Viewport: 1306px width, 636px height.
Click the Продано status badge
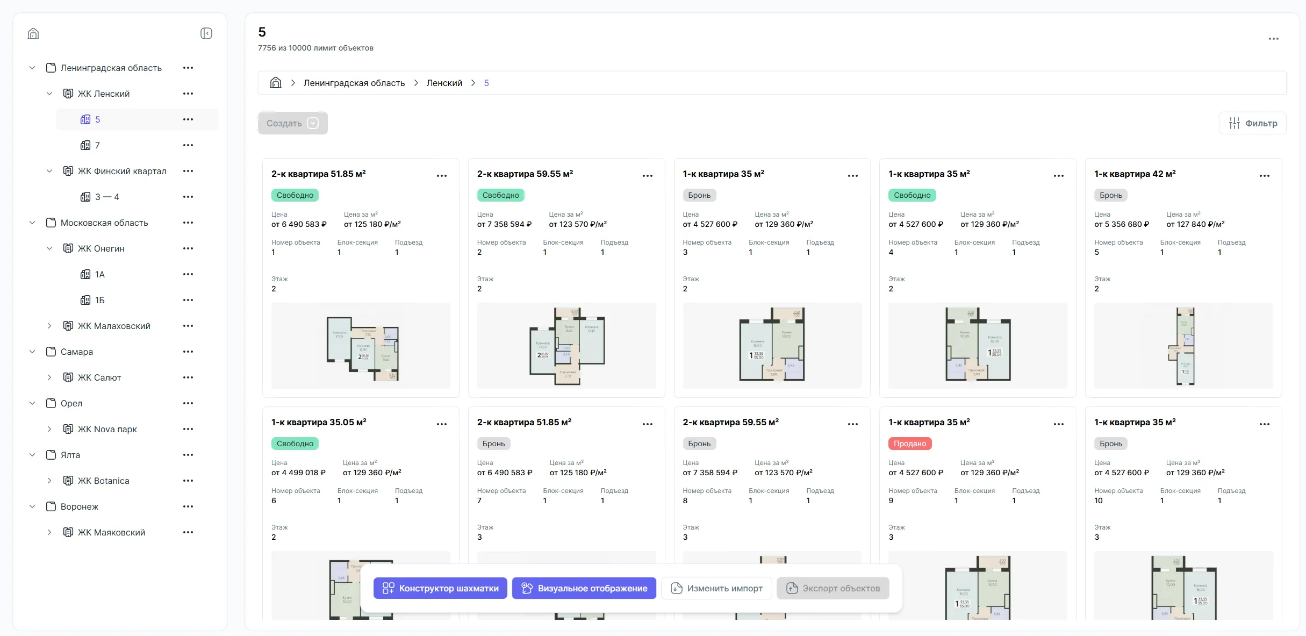pos(910,444)
